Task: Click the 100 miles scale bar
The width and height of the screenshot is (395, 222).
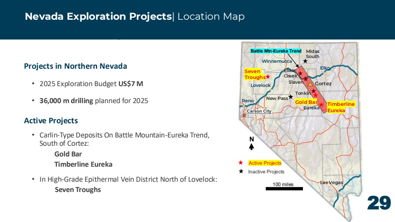Action: tap(284, 188)
